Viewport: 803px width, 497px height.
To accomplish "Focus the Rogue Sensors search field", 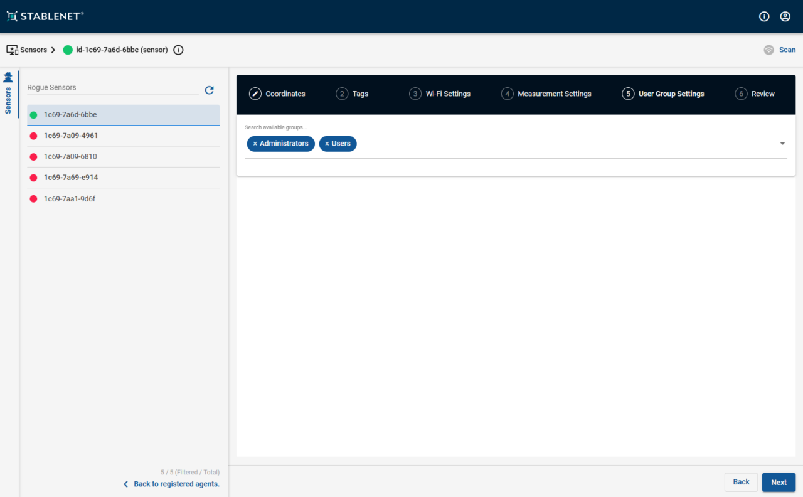I will click(112, 88).
